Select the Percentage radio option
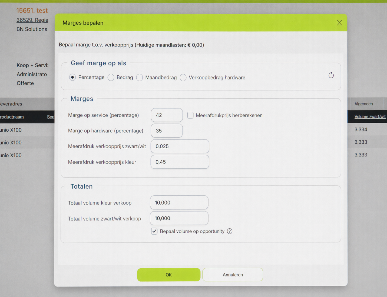Screen dimensions: 387x297 (x=72, y=77)
